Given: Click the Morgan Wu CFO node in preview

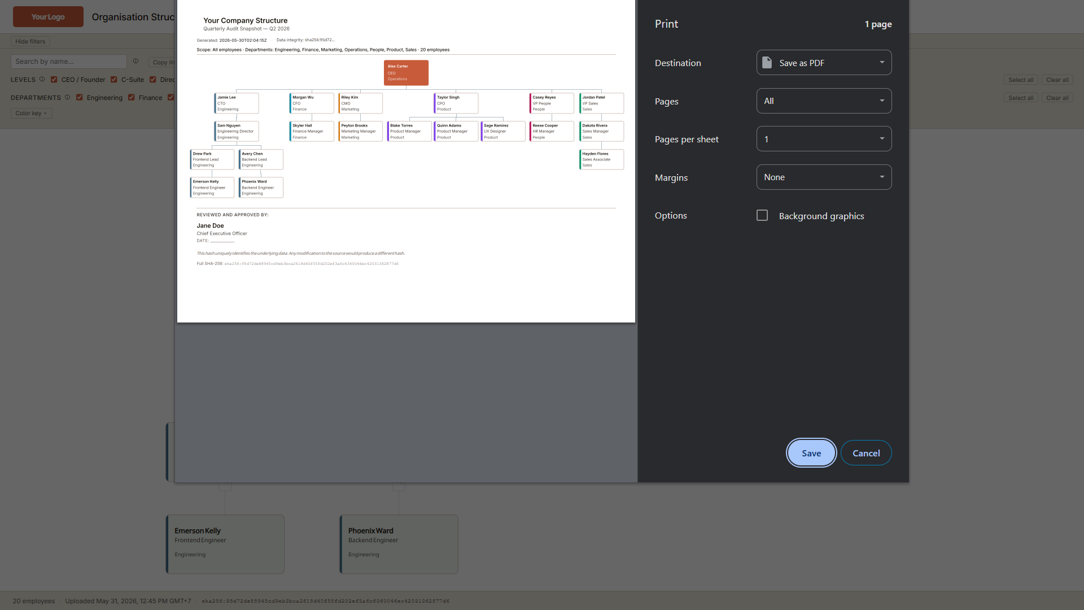Looking at the screenshot, I should 312,103.
